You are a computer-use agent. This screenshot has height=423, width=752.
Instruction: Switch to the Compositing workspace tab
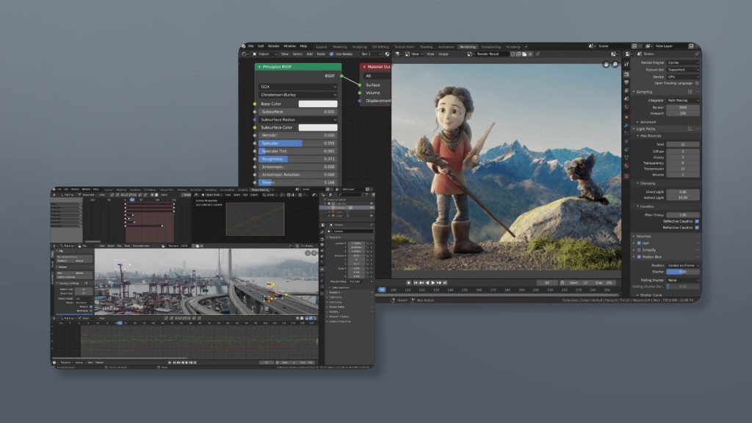[x=491, y=46]
